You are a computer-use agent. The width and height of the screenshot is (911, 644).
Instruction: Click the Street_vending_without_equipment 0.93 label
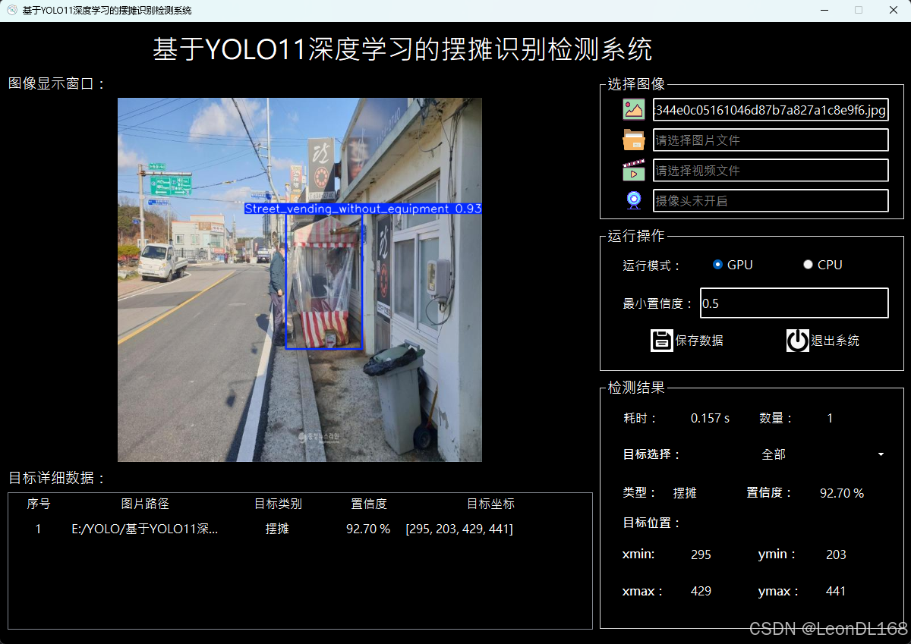[x=363, y=209]
